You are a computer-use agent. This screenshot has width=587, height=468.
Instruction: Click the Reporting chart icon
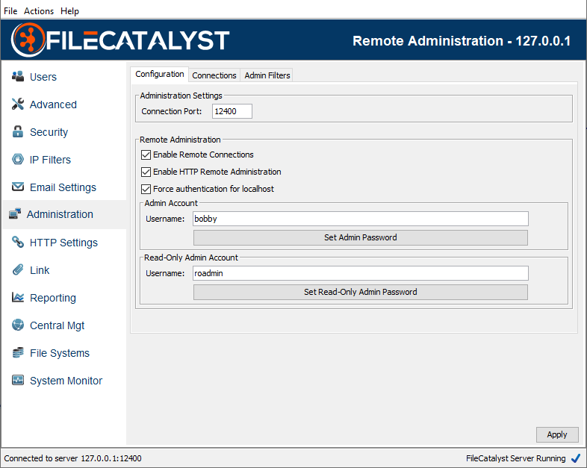pos(18,297)
